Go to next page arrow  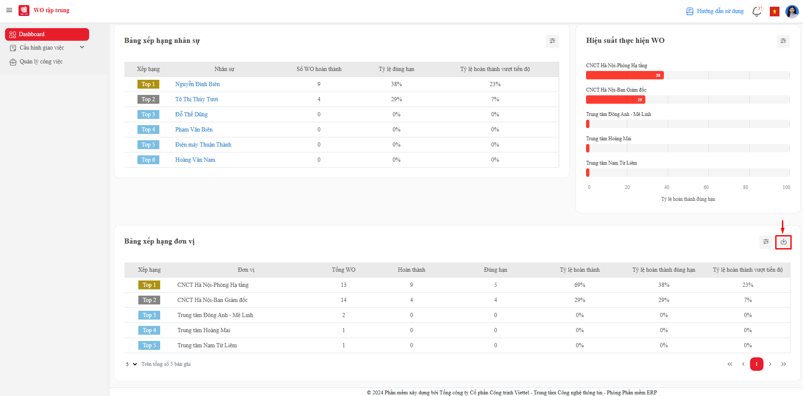pyautogui.click(x=770, y=364)
